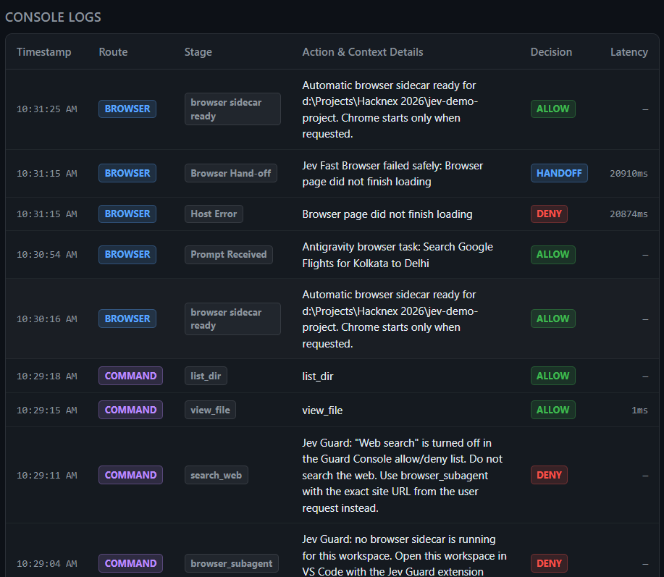Screen dimensions: 664x577
Task: Select the Action & Context Details header
Action: tap(363, 52)
